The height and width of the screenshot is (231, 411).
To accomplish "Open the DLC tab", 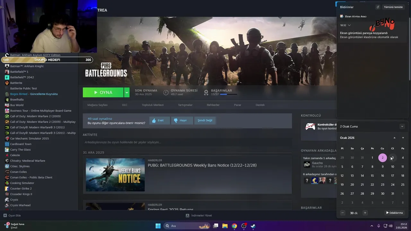I will (x=125, y=105).
